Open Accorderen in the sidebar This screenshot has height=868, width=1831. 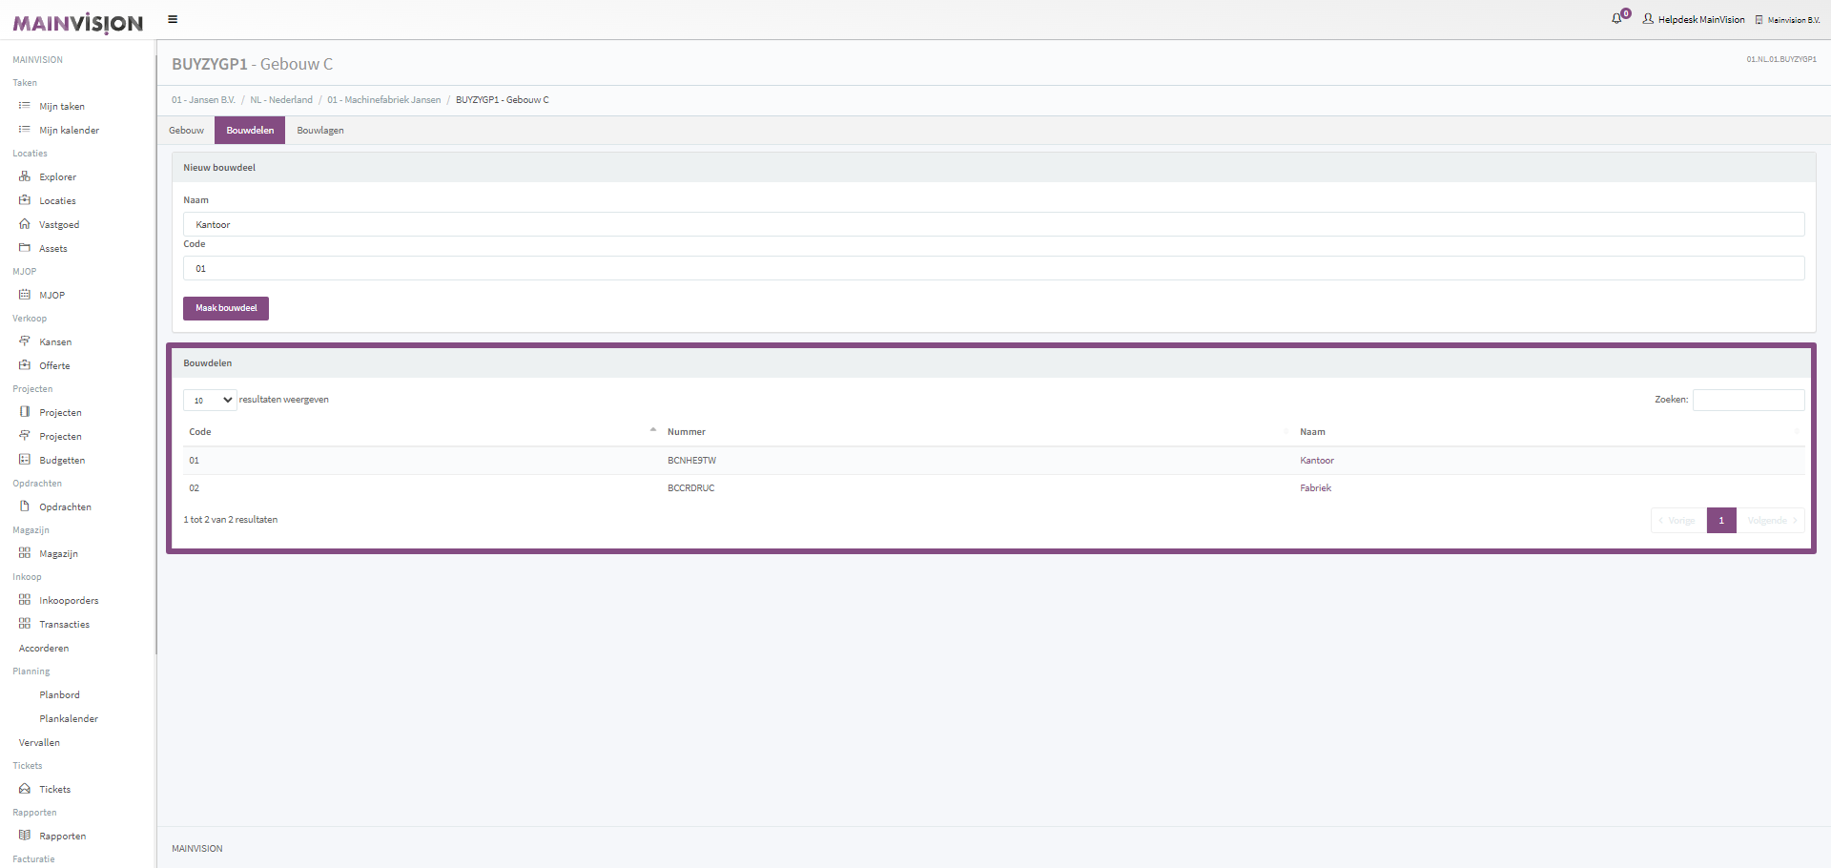tap(44, 649)
